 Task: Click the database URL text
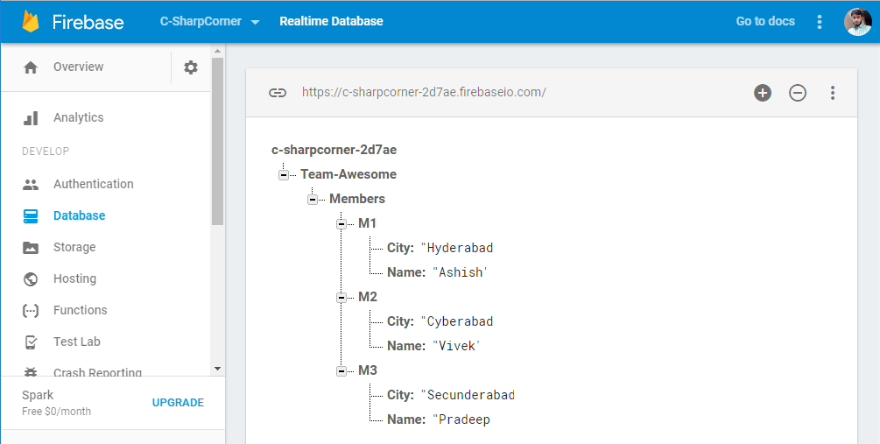(x=424, y=92)
